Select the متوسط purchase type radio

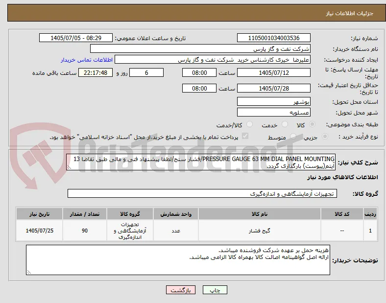[x=293, y=137]
